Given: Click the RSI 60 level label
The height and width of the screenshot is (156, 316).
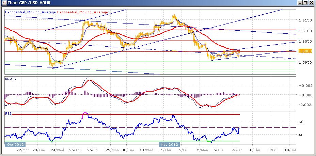Looking at the screenshot, I should point(301,122).
